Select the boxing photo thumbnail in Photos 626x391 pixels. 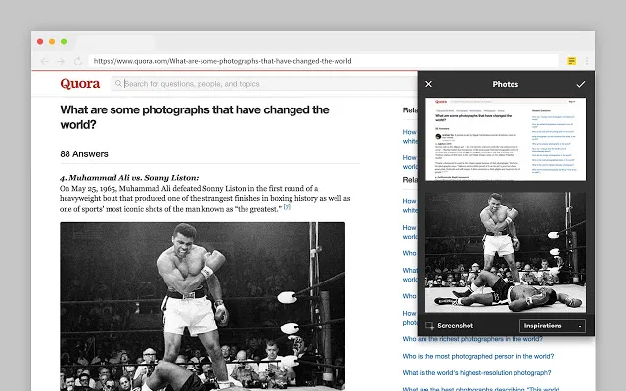(506, 252)
